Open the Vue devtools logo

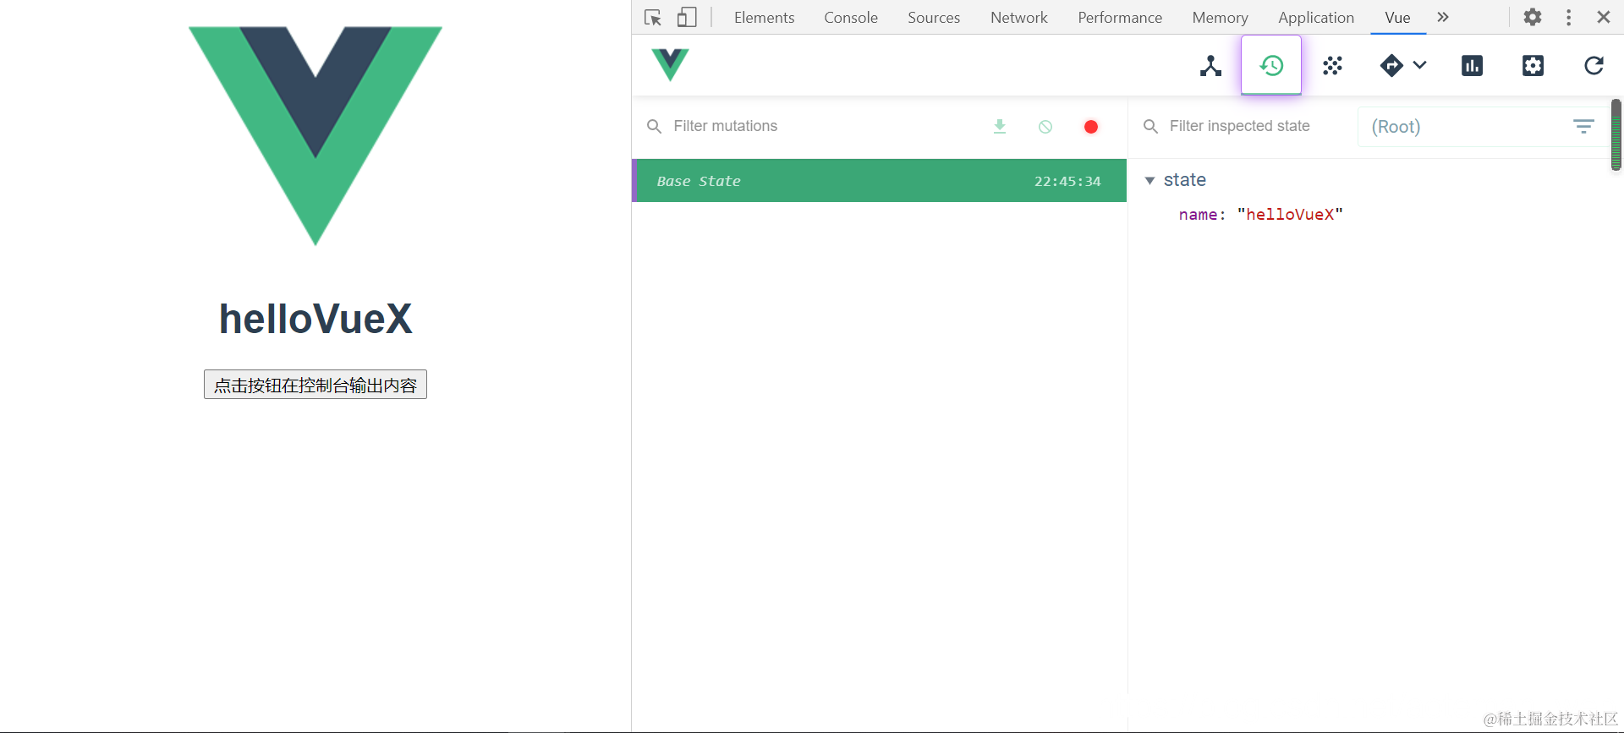(x=670, y=65)
